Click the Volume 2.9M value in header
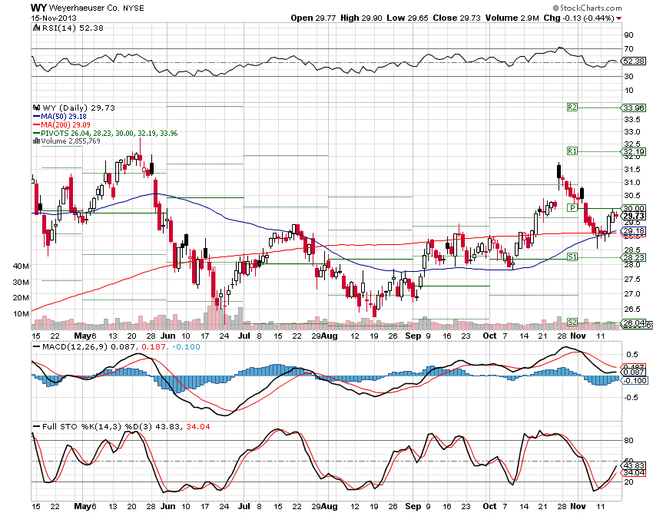 512,18
